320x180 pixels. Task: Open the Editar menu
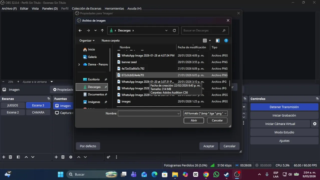[x=24, y=8]
